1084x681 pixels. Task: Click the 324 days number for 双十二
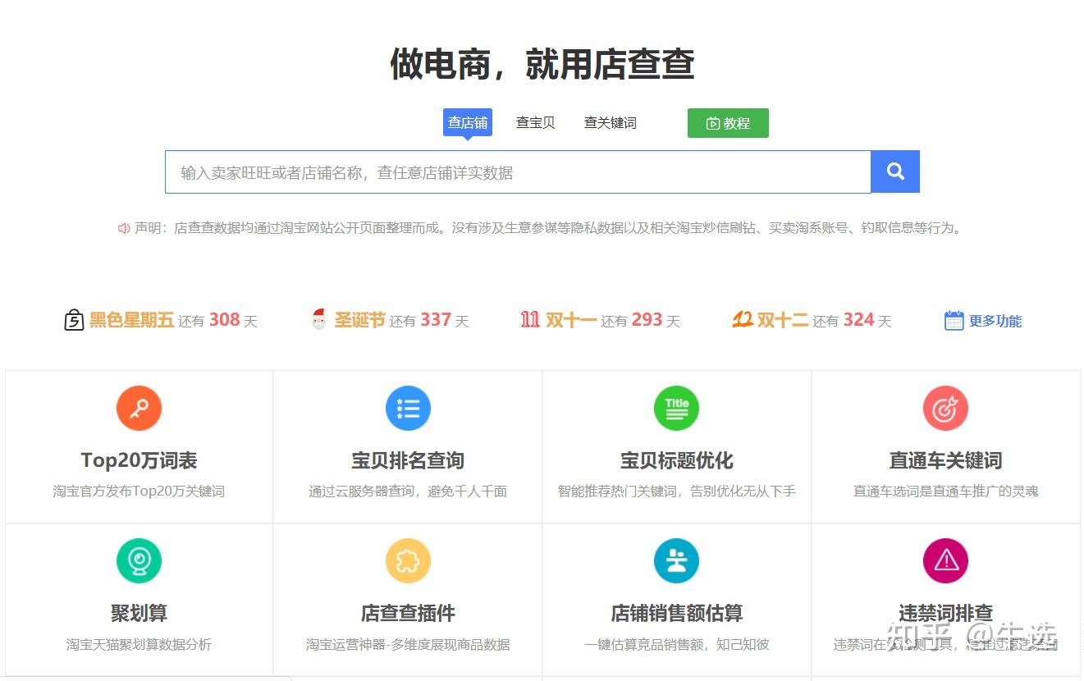(x=858, y=320)
